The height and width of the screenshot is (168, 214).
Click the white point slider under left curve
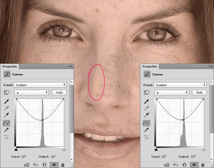pyautogui.click(x=64, y=149)
